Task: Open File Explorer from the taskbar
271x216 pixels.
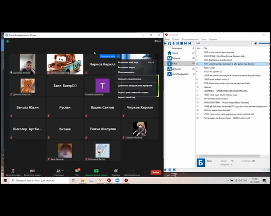Action: (x=82, y=180)
